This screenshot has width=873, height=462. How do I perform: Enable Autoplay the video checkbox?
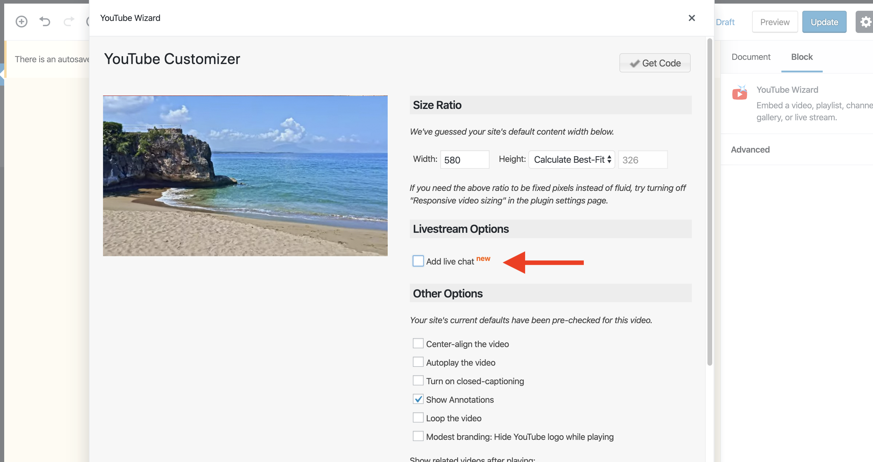point(417,362)
